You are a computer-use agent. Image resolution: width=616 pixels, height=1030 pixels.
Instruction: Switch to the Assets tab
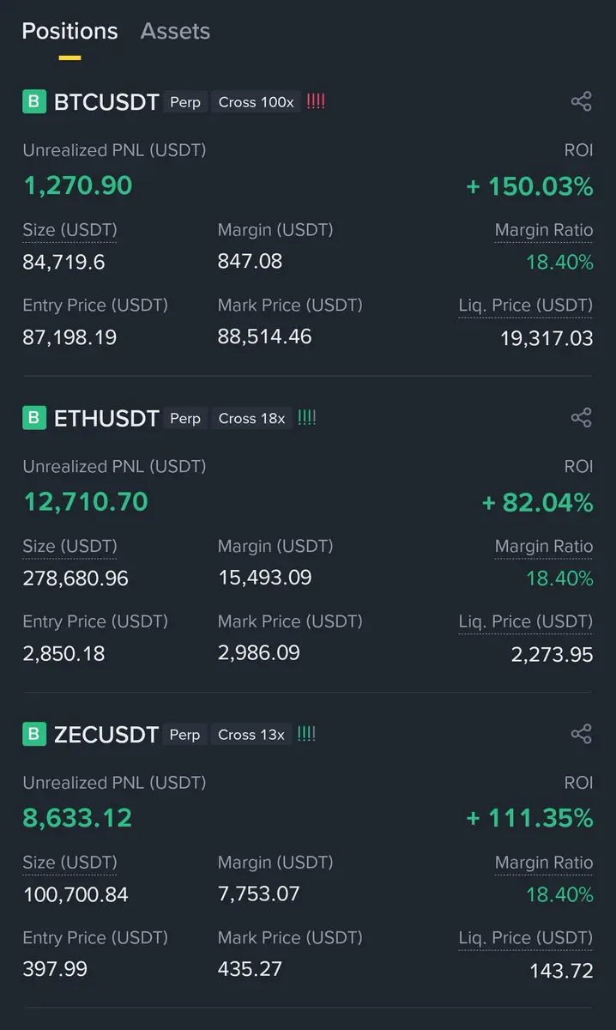[175, 32]
